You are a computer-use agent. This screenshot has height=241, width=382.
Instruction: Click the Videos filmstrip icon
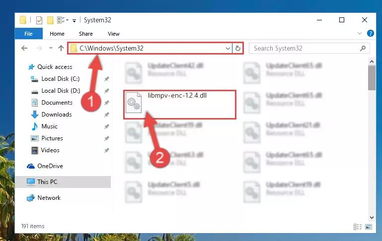35,150
